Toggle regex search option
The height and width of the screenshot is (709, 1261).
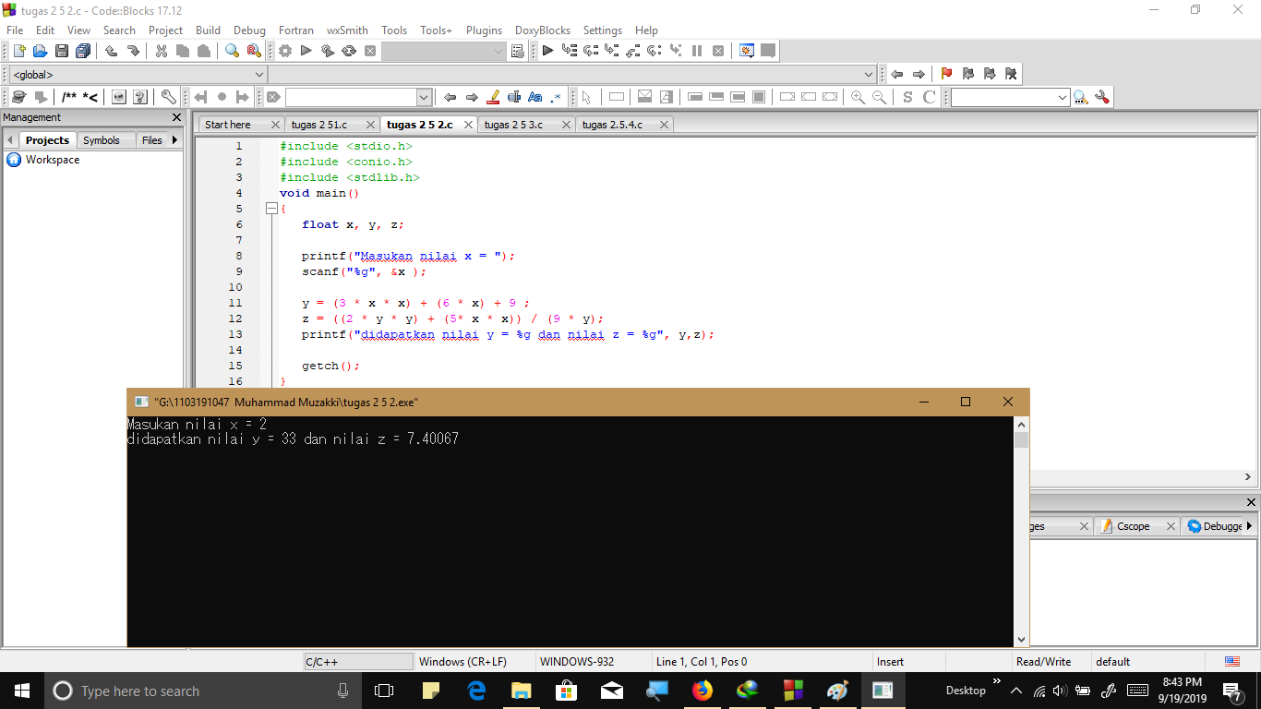point(557,97)
